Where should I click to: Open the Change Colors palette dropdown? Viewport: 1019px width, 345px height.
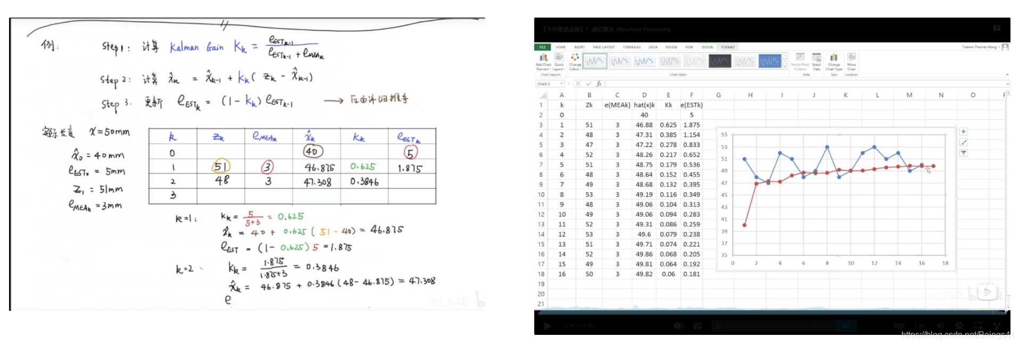click(575, 62)
